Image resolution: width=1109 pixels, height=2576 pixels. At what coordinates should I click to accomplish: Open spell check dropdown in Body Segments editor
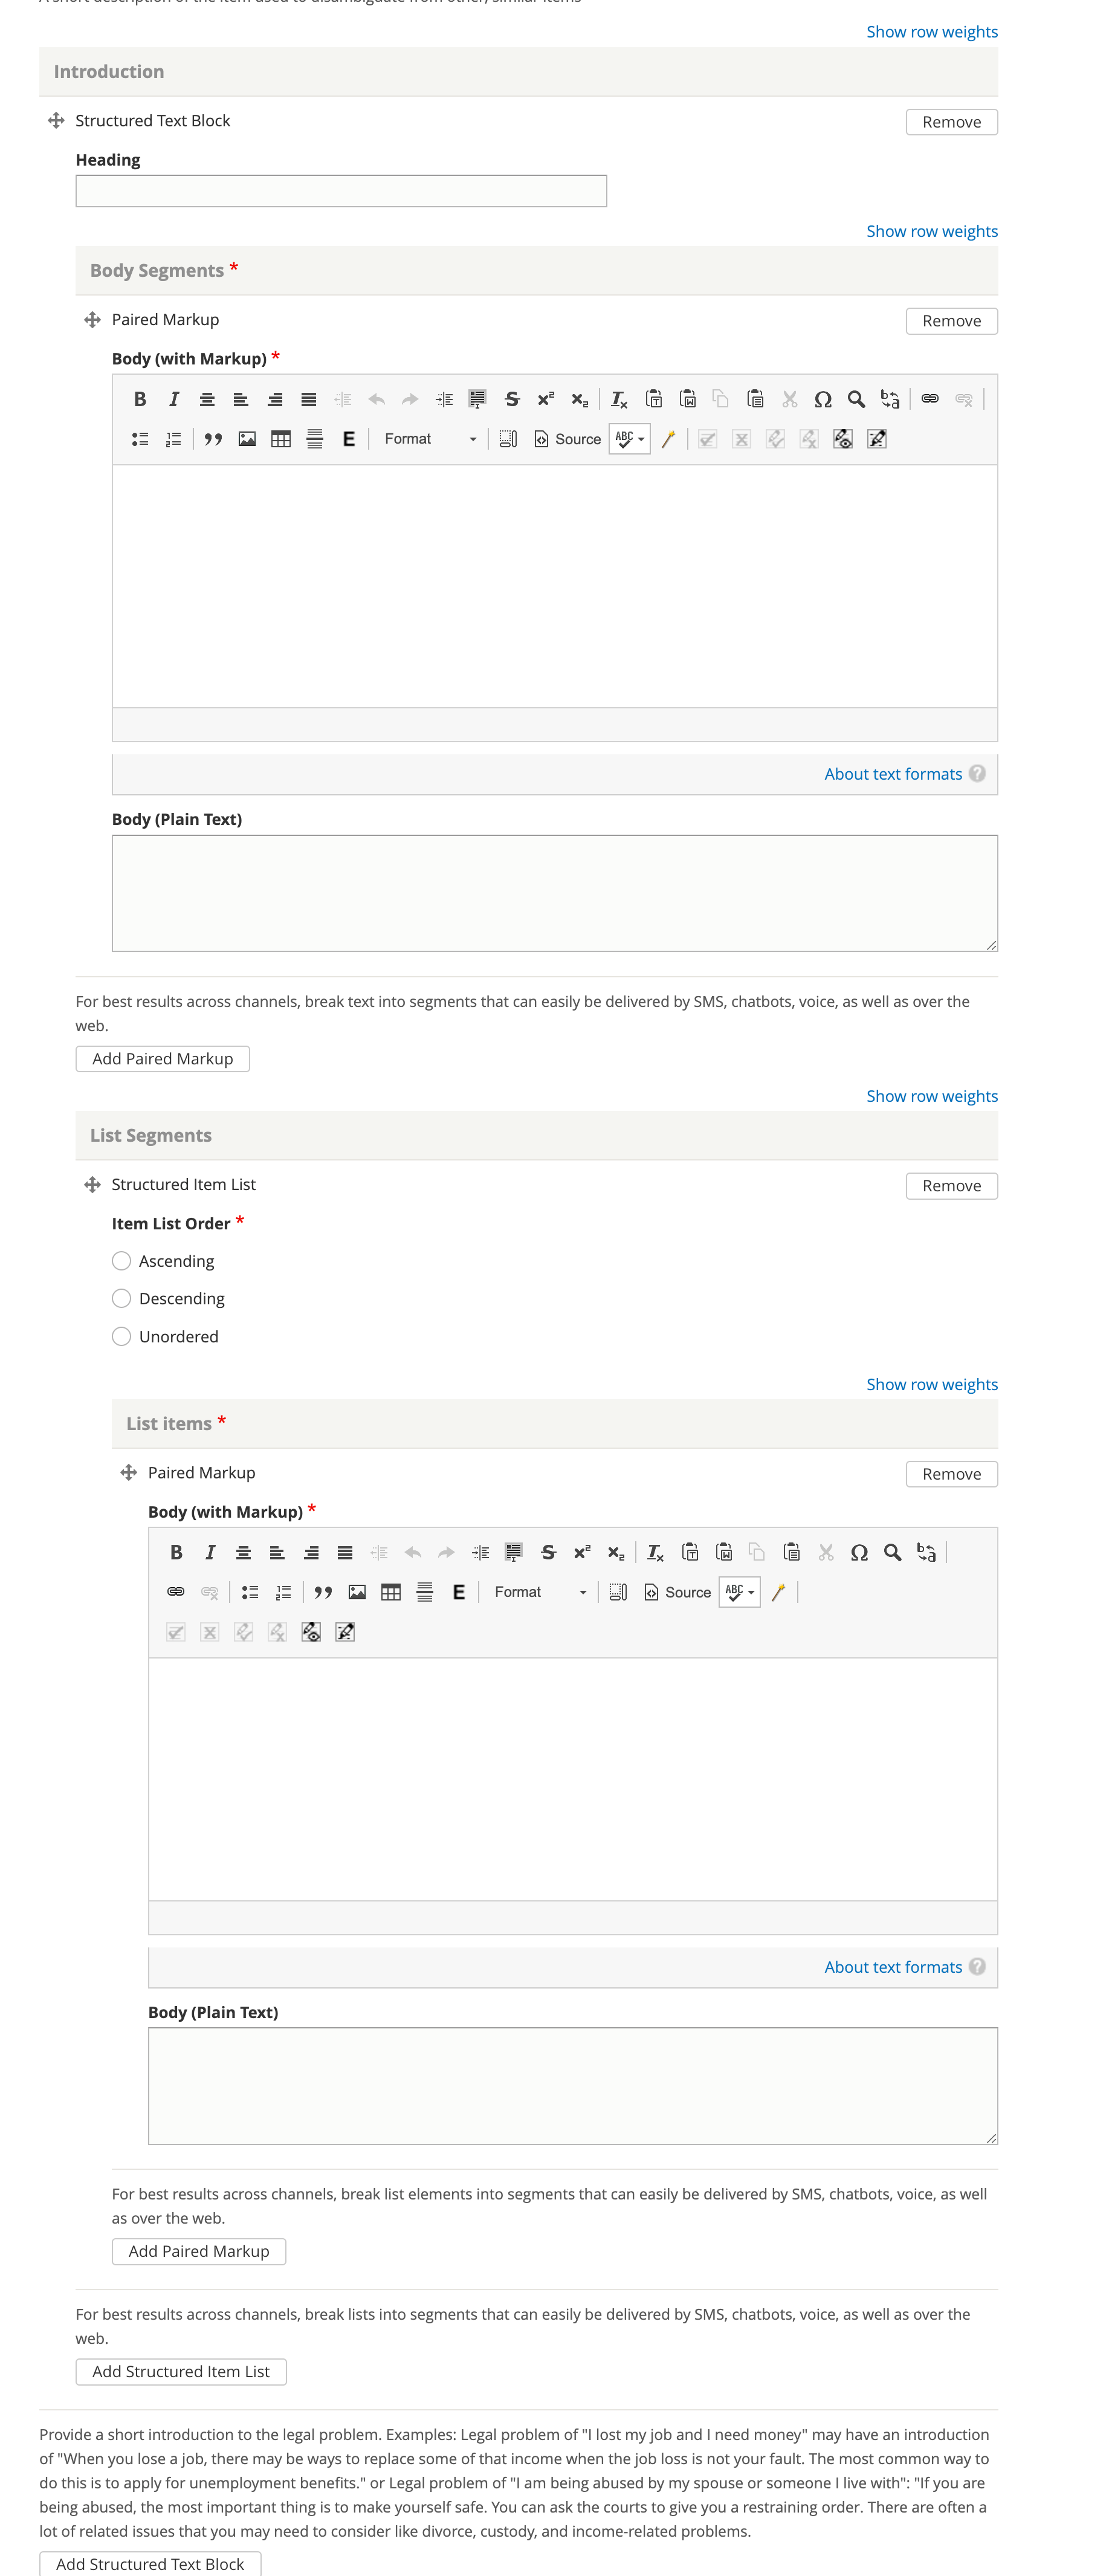point(630,439)
